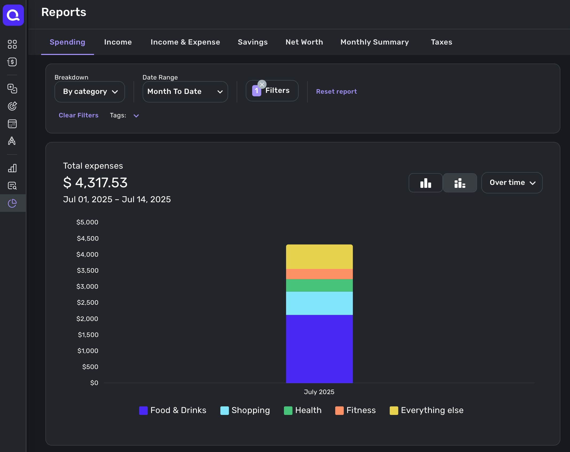Select the pie chart reports icon in sidebar
570x452 pixels.
[x=12, y=203]
